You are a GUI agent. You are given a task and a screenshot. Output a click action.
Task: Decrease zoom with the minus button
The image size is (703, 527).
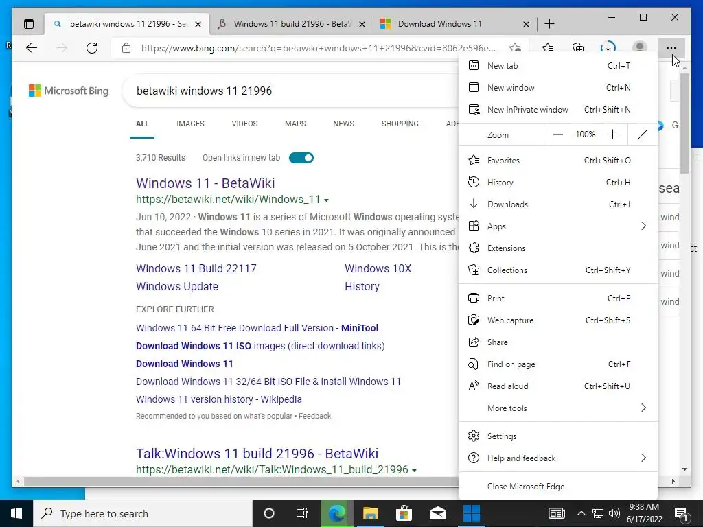click(x=557, y=134)
